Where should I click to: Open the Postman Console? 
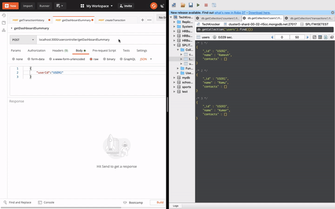pos(46,202)
